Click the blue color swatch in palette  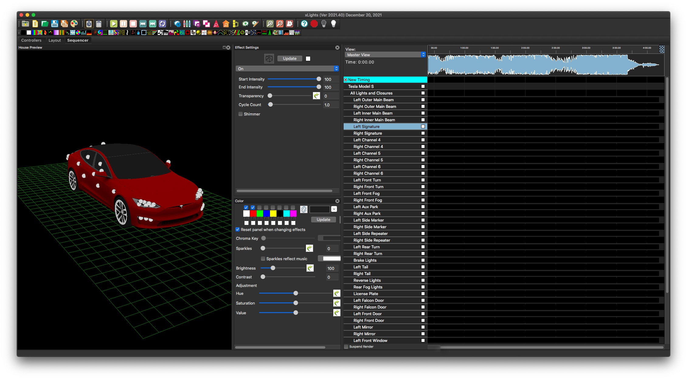tap(266, 214)
